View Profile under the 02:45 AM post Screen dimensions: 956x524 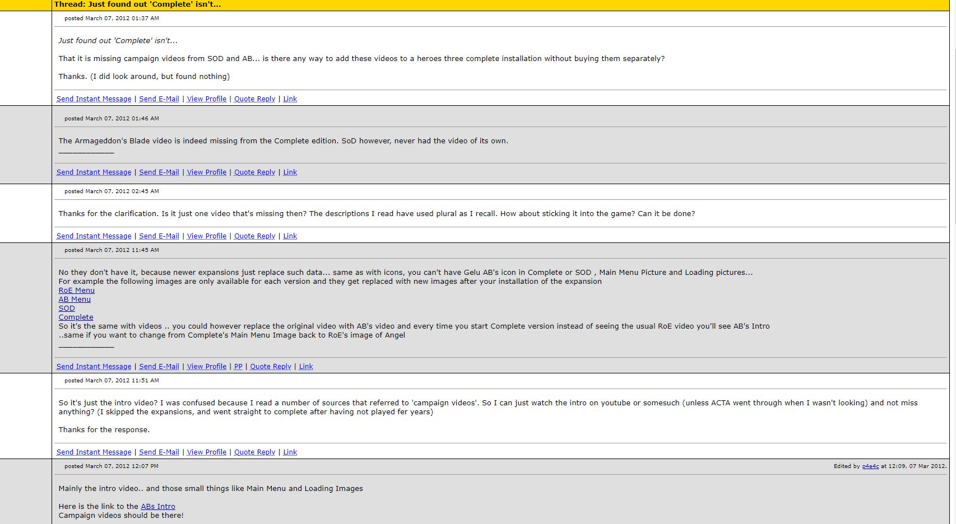point(207,236)
